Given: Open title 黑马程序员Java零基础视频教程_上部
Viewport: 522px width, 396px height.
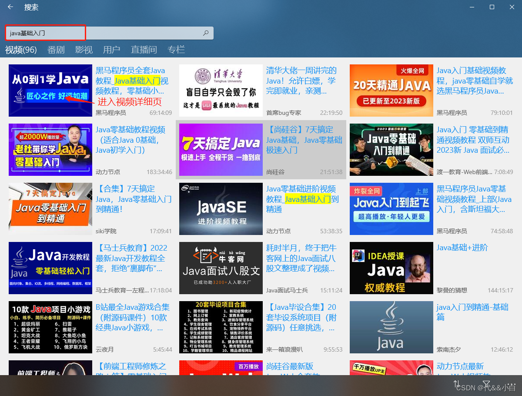Looking at the screenshot, I should tap(474, 199).
